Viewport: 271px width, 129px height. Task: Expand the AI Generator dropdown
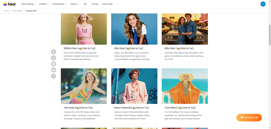pyautogui.click(x=59, y=4)
